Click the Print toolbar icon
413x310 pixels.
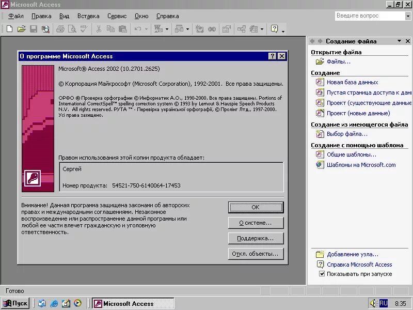(x=60, y=29)
